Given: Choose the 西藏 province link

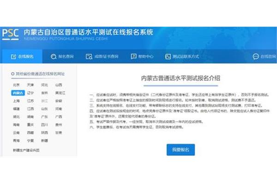Looking at the screenshot, I should pos(30,132).
